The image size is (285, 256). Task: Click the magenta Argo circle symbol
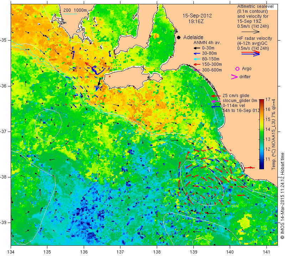[x=237, y=69]
